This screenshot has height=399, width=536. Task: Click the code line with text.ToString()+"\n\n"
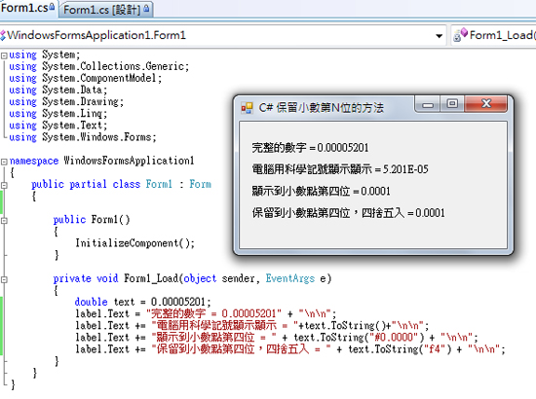252,325
